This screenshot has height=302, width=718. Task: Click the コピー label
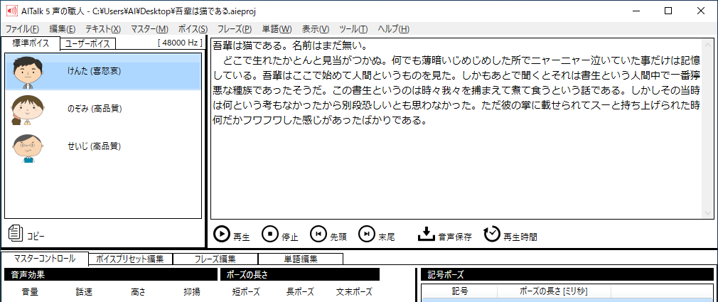pyautogui.click(x=36, y=236)
